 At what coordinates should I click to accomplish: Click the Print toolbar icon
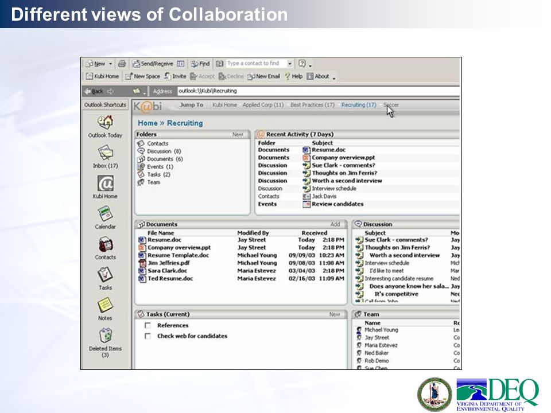coord(122,64)
